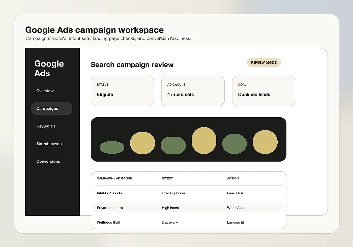This screenshot has width=353, height=247.
Task: Open the Goal Qualified leads card
Action: click(x=263, y=91)
